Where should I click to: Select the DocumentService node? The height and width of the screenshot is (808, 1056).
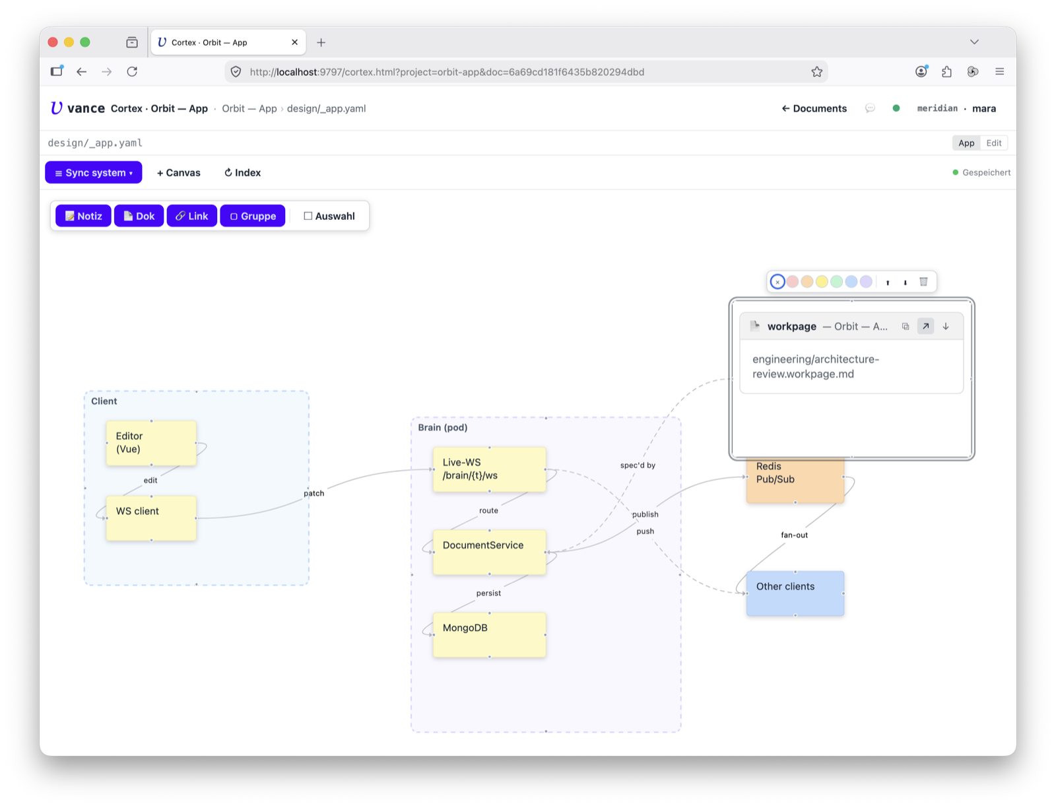click(490, 552)
